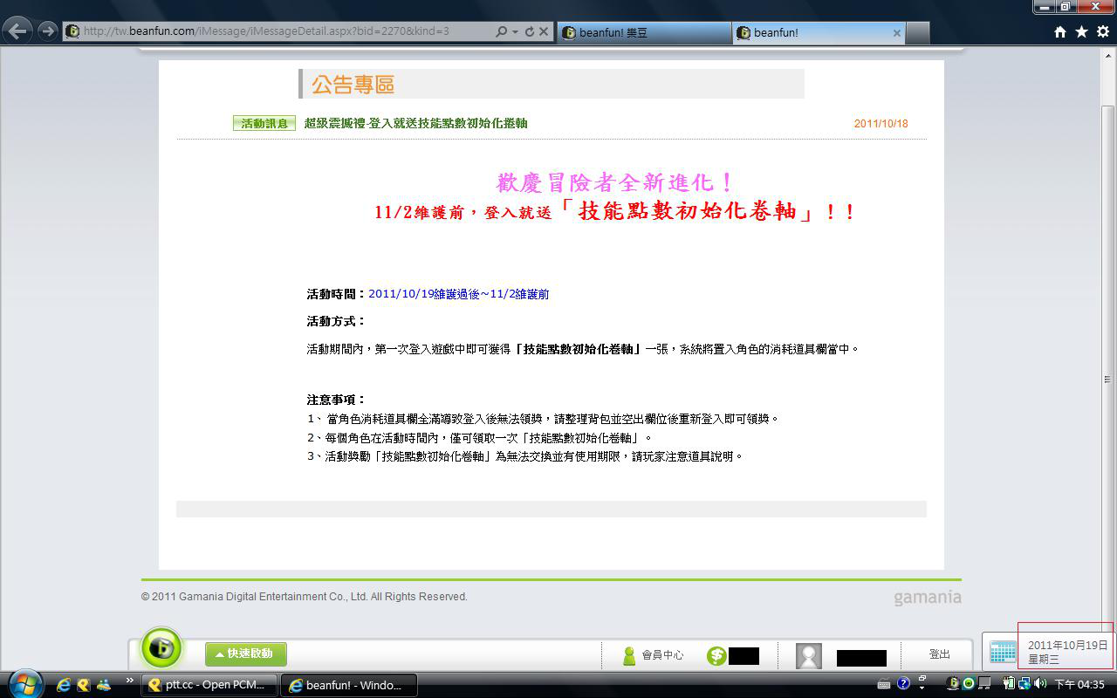Switch to beanfun! - Windows taskbar button
1117x698 pixels.
[348, 685]
